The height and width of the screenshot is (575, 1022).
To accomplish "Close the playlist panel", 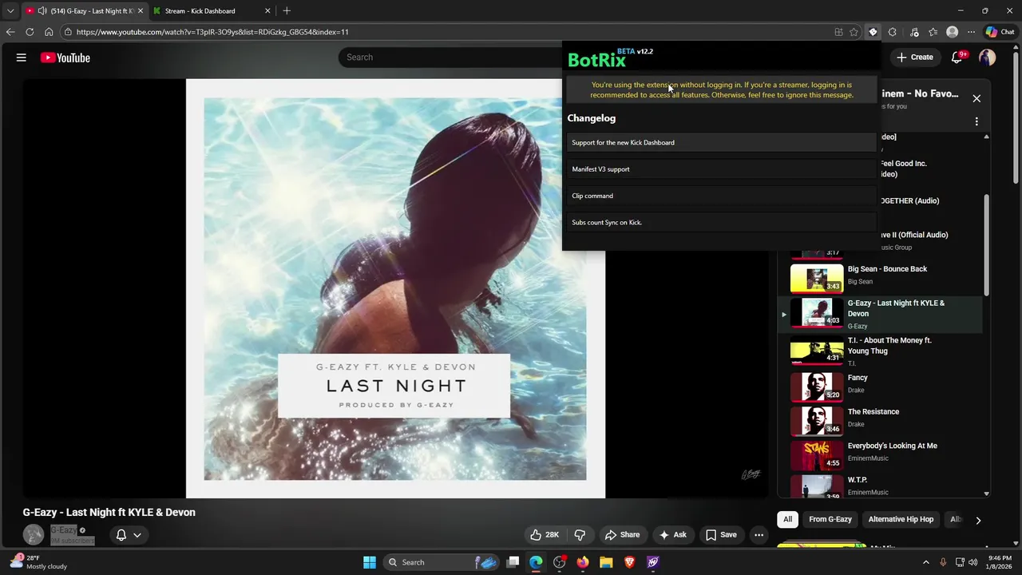I will pyautogui.click(x=976, y=98).
